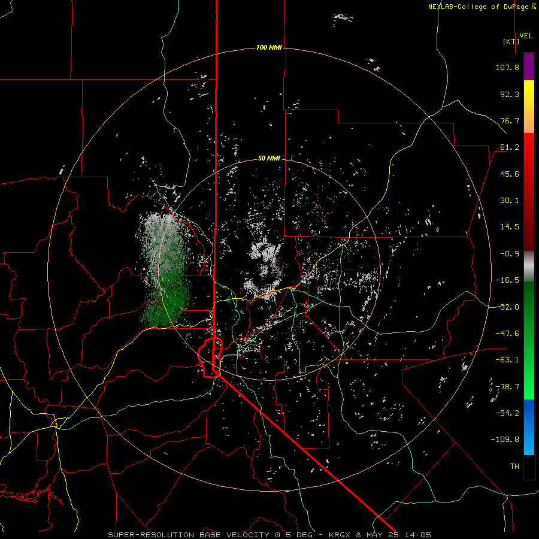Pick the black TH band at color bar bottom
Viewport: 539px width, 539px height.
(529, 467)
